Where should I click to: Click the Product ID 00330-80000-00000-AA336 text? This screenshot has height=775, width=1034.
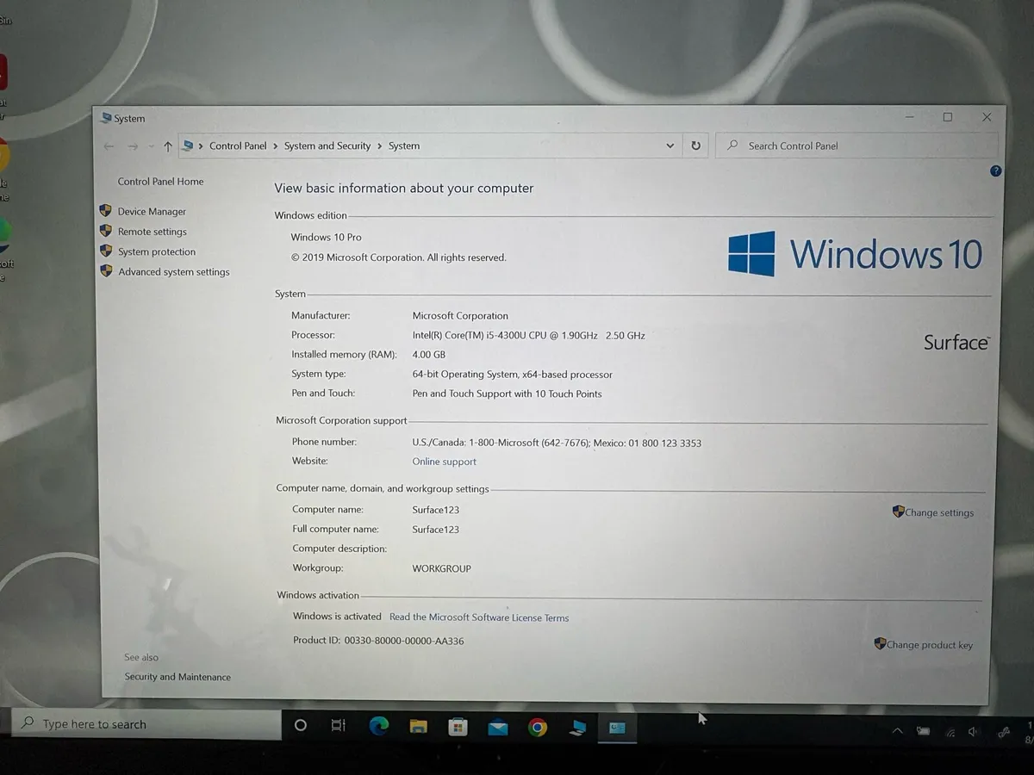(x=378, y=641)
